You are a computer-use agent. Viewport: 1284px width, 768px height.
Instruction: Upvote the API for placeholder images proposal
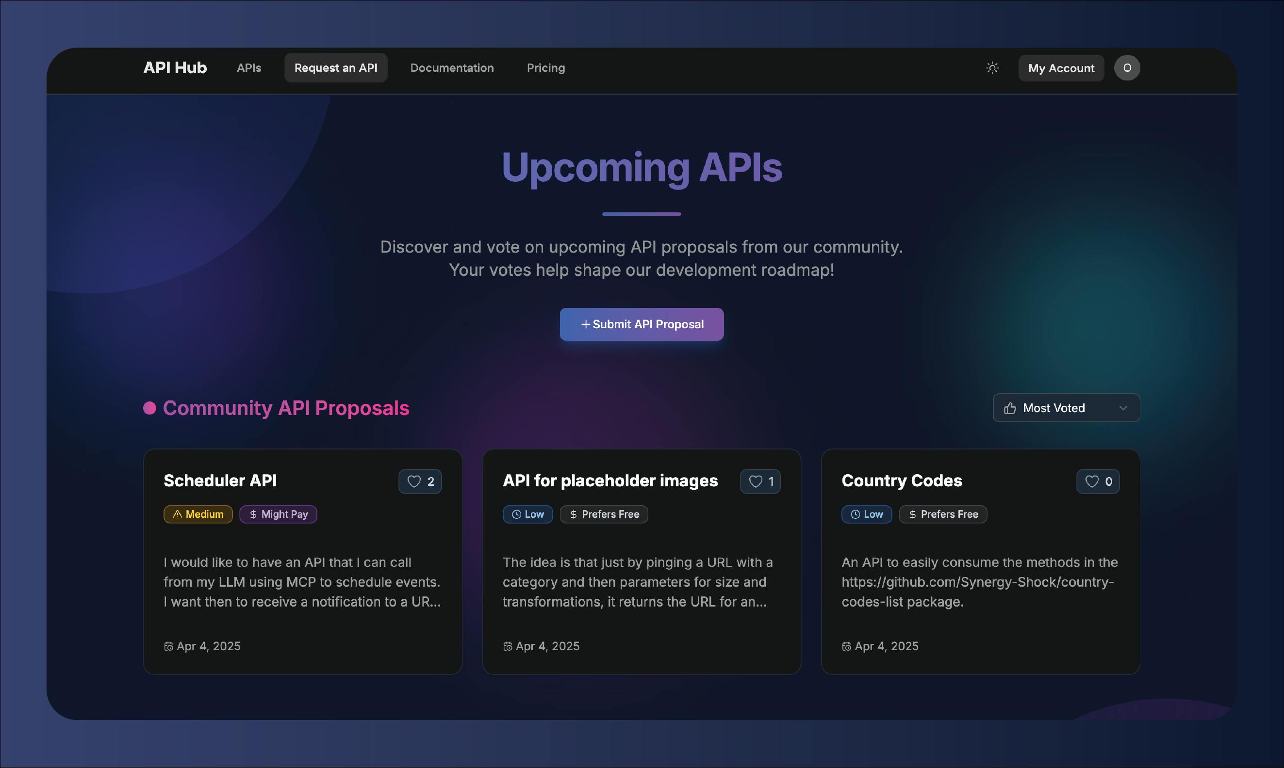[760, 481]
